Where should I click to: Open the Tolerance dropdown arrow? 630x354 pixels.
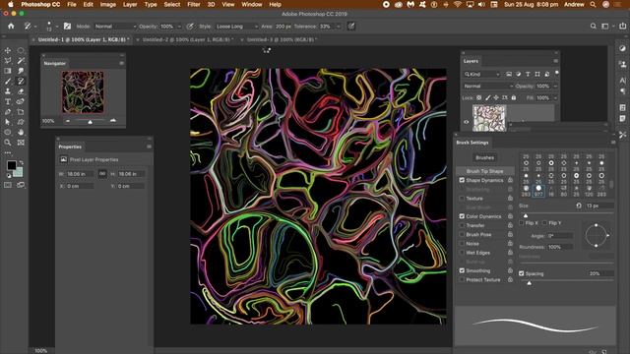339,27
